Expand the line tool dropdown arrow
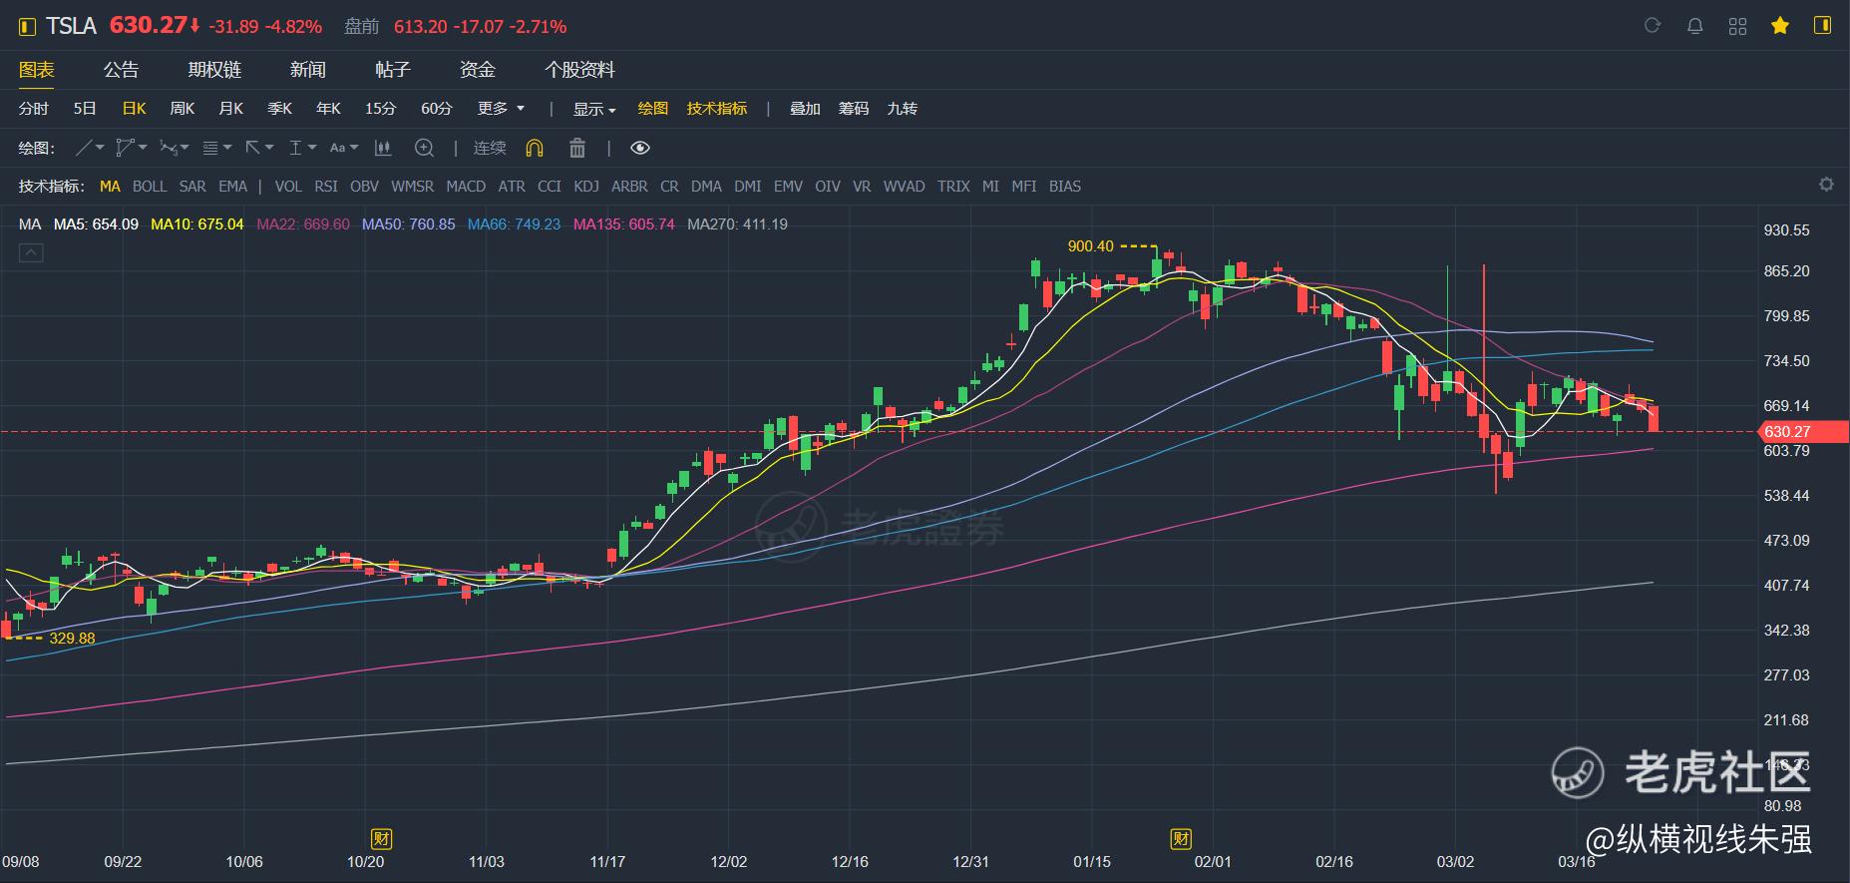The height and width of the screenshot is (883, 1850). pos(100,148)
